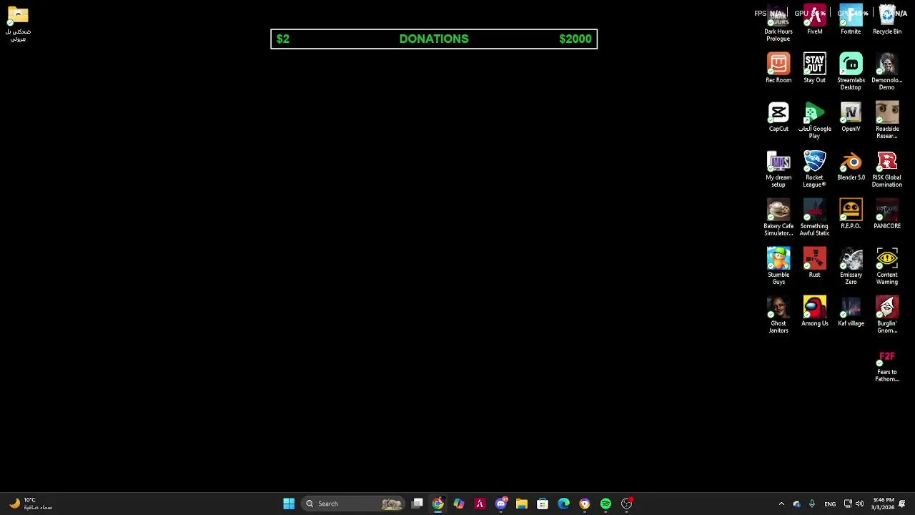This screenshot has width=915, height=515.
Task: Open network settings from tray
Action: [848, 504]
